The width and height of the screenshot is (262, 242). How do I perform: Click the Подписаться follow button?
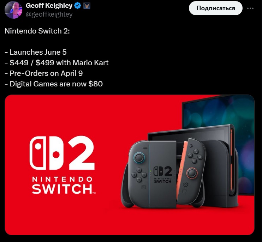[x=215, y=8]
